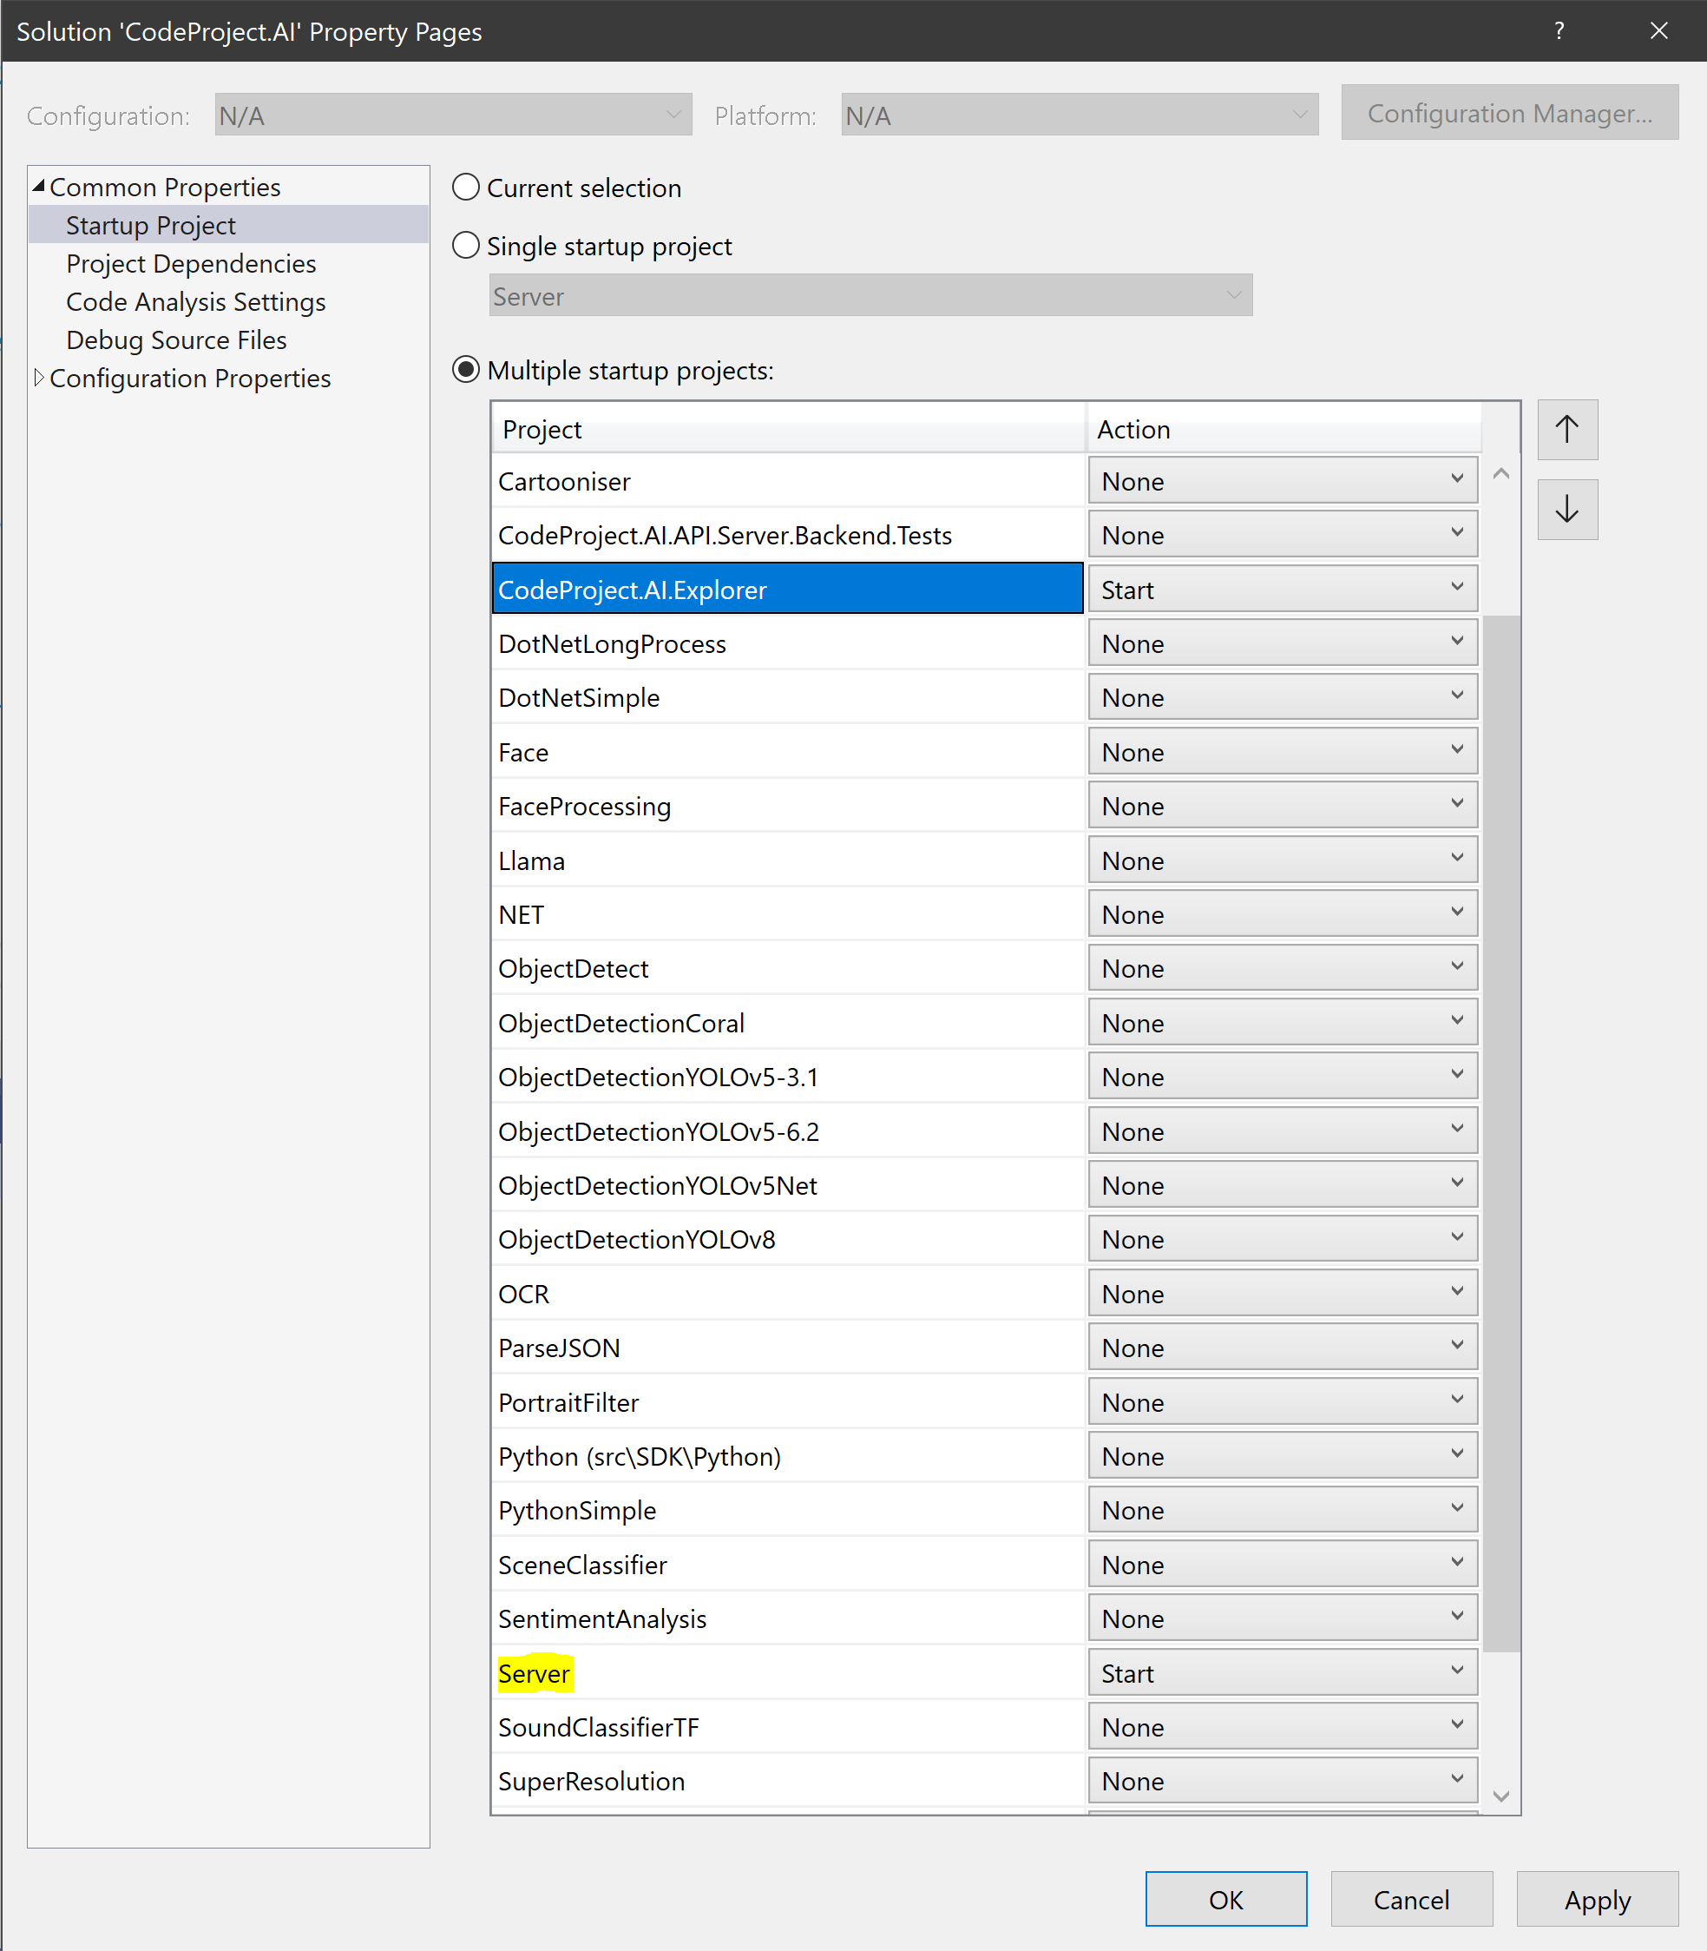Click Apply to save startup settings

[x=1598, y=1899]
